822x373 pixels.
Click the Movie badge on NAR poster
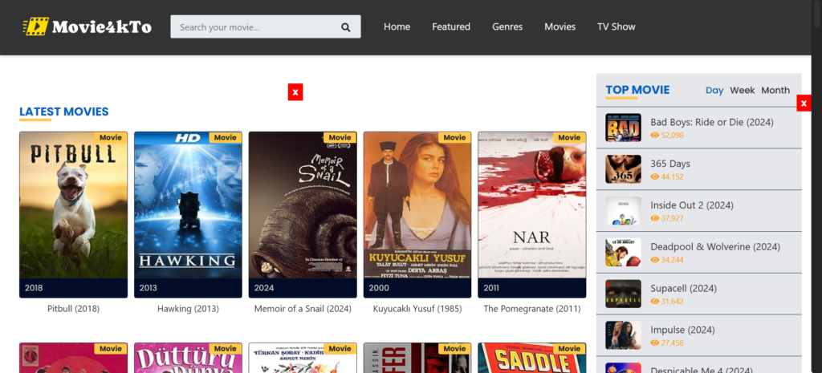(569, 137)
